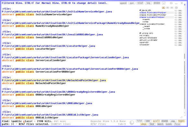Click left small button in 'class ActivatorHelper' row
Screen dimensions: 188x127
176,13
